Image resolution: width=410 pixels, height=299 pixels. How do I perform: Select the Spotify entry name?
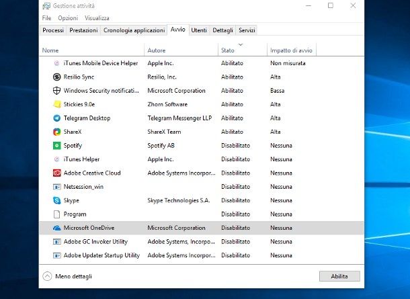(x=73, y=145)
